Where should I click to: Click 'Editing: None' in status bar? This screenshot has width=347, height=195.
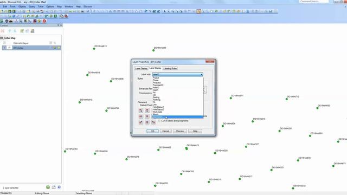point(42,193)
